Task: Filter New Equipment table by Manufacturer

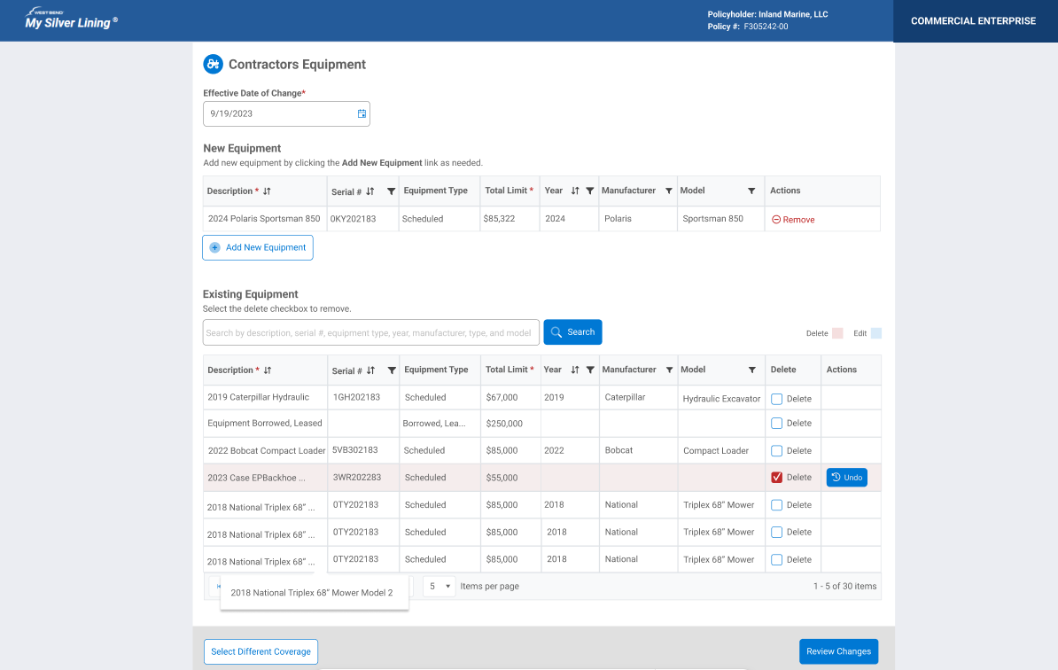Action: pyautogui.click(x=669, y=191)
